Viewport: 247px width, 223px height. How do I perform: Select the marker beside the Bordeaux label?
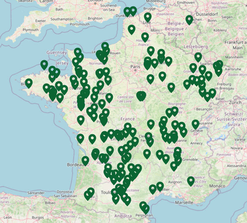[85, 161]
